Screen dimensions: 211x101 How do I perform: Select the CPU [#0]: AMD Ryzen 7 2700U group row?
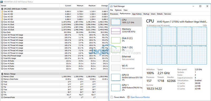[x=55, y=9]
